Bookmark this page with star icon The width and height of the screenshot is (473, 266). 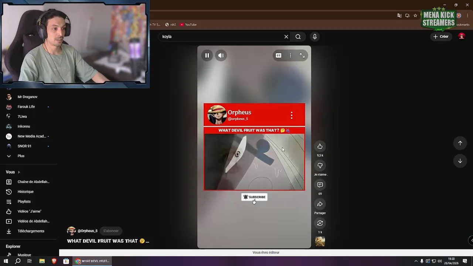pos(415,16)
